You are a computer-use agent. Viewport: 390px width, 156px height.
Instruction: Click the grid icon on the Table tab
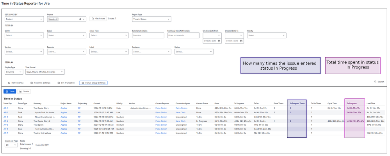click(7, 91)
